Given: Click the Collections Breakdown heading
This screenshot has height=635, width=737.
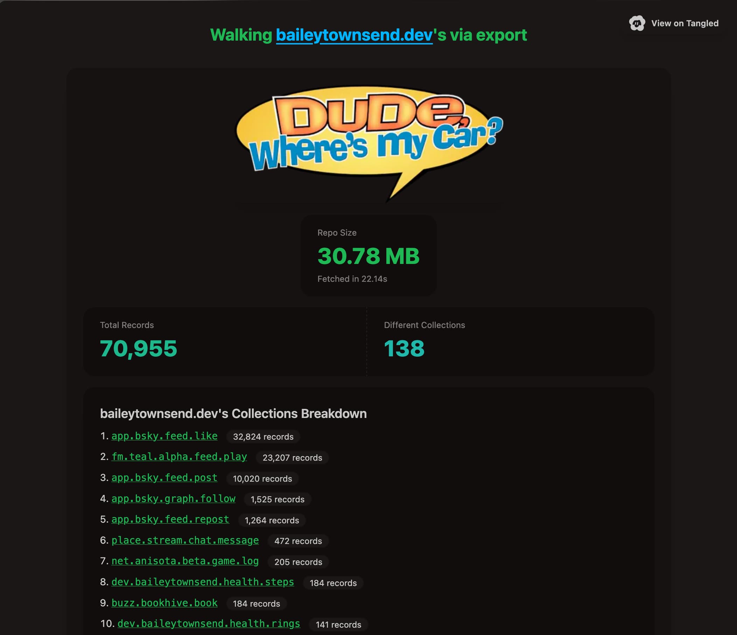Looking at the screenshot, I should [233, 414].
